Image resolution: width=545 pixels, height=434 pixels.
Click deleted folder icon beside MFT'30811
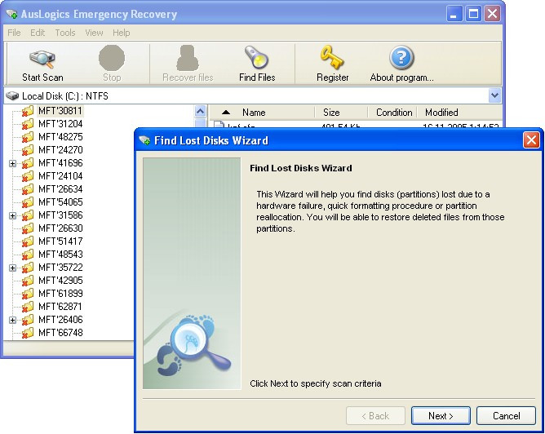[x=28, y=111]
